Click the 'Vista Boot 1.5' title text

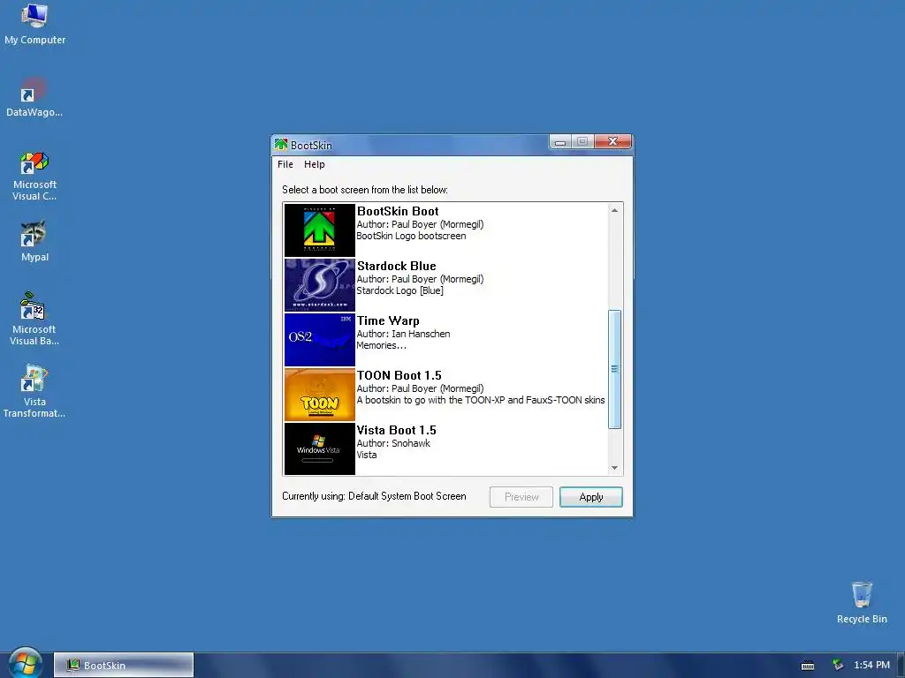[397, 430]
